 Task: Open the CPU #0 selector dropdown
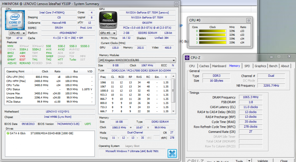click(x=17, y=33)
